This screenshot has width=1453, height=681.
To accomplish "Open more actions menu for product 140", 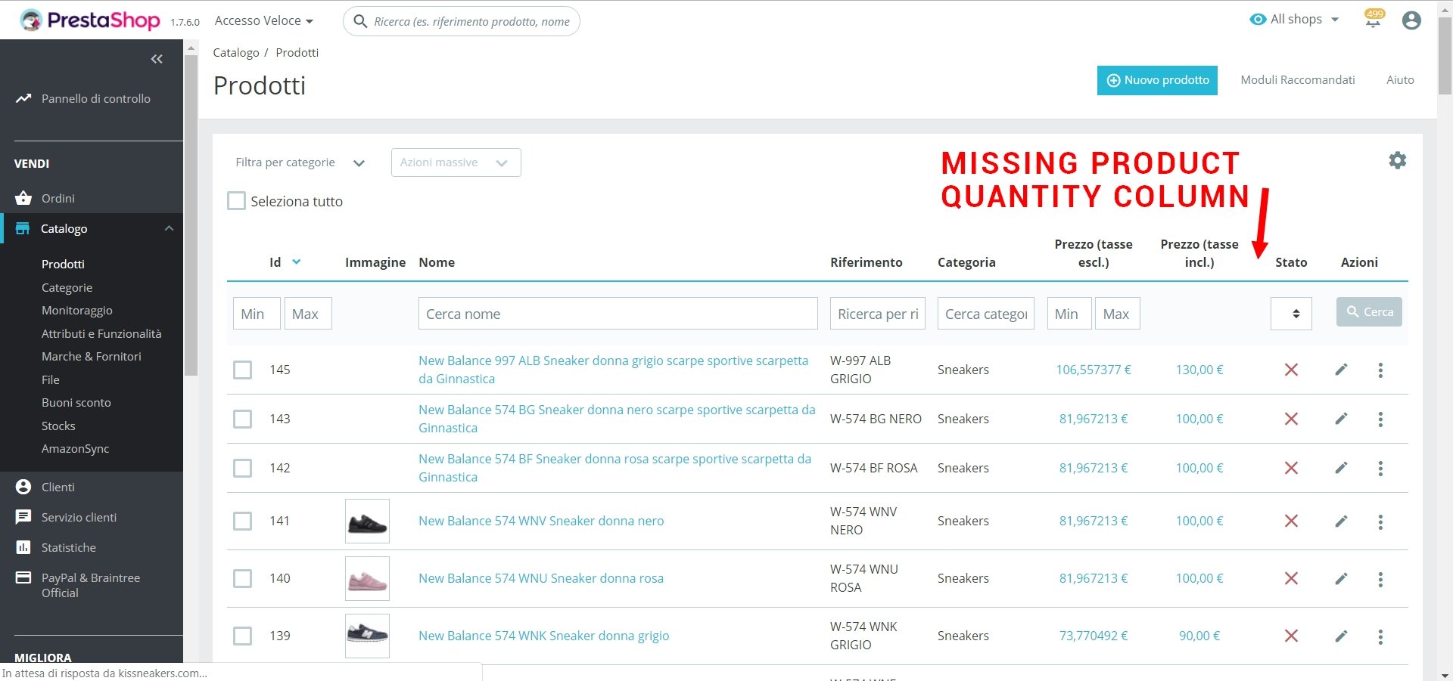I will [x=1380, y=578].
